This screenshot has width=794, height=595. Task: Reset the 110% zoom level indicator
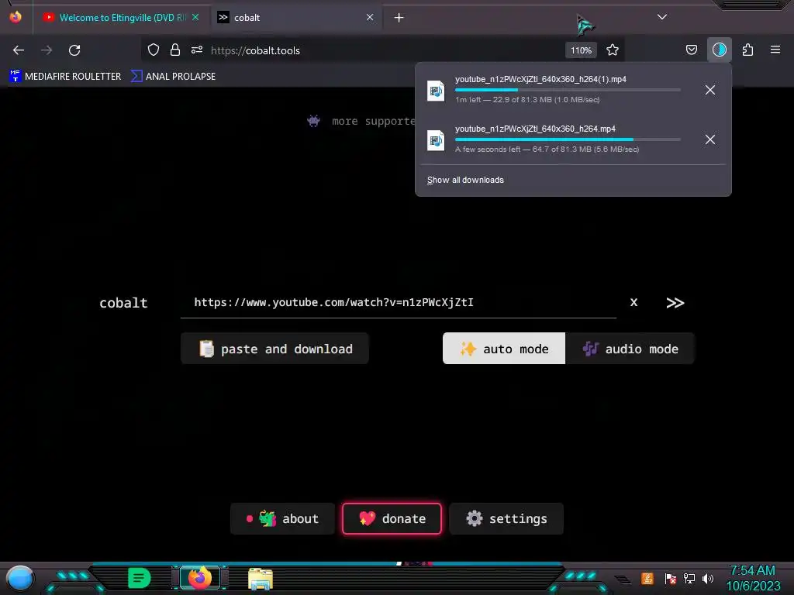pyautogui.click(x=581, y=50)
